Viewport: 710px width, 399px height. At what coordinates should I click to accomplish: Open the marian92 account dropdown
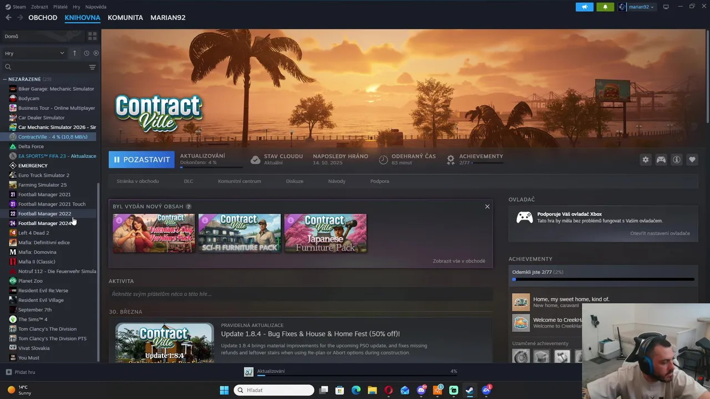coord(637,7)
